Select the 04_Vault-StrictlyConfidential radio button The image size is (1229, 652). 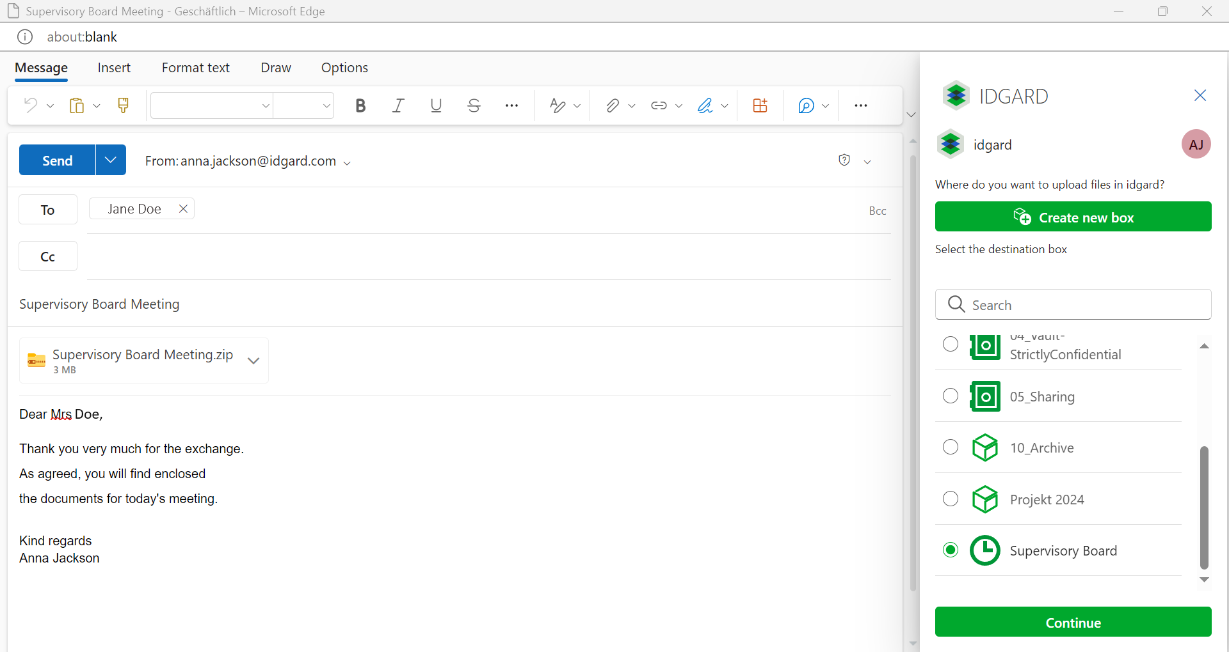click(951, 344)
